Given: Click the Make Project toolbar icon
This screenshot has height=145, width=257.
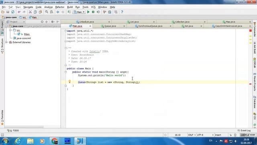Looking at the screenshot, I should pos(69,12).
